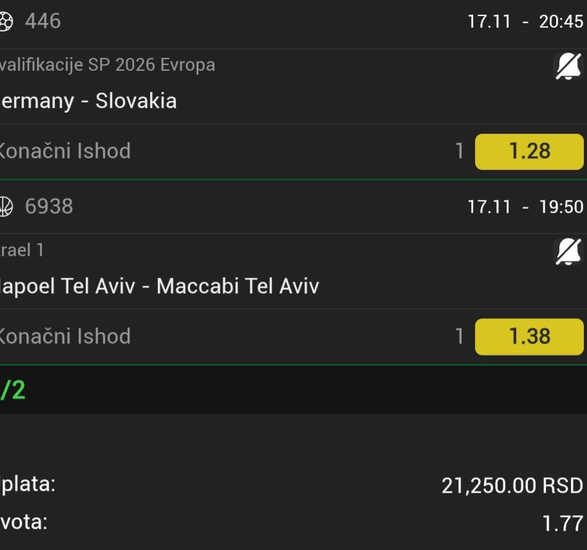Click the total odds value 1.77
The height and width of the screenshot is (550, 587).
point(563,524)
